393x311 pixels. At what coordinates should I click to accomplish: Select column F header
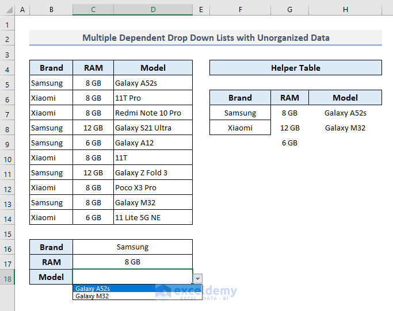(240, 10)
